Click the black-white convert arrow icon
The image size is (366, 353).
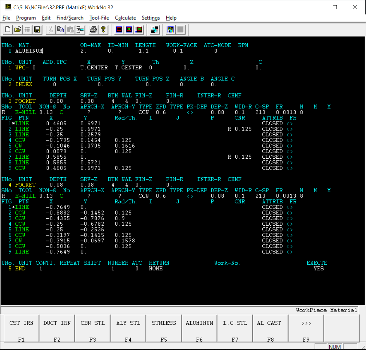pos(155,30)
